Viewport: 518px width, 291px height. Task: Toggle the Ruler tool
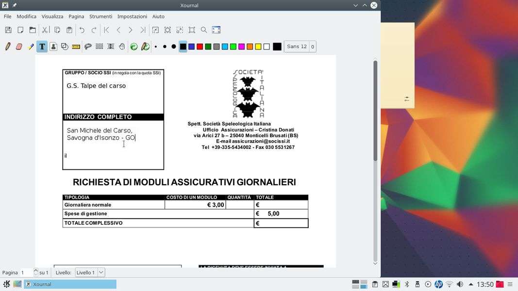[x=76, y=47]
